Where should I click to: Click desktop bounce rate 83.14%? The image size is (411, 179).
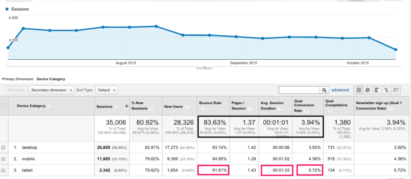(220, 147)
